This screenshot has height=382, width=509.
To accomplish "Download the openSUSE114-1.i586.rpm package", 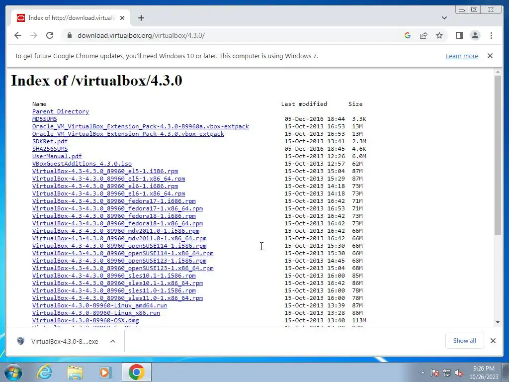I will click(119, 246).
